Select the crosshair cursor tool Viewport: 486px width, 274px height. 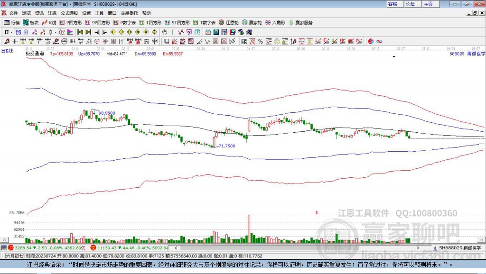pyautogui.click(x=173, y=32)
